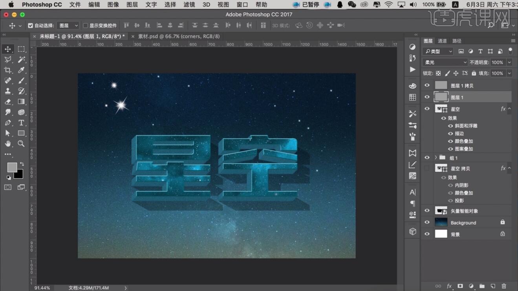The image size is (518, 291).
Task: Open the 选择 menu
Action: pos(170,5)
